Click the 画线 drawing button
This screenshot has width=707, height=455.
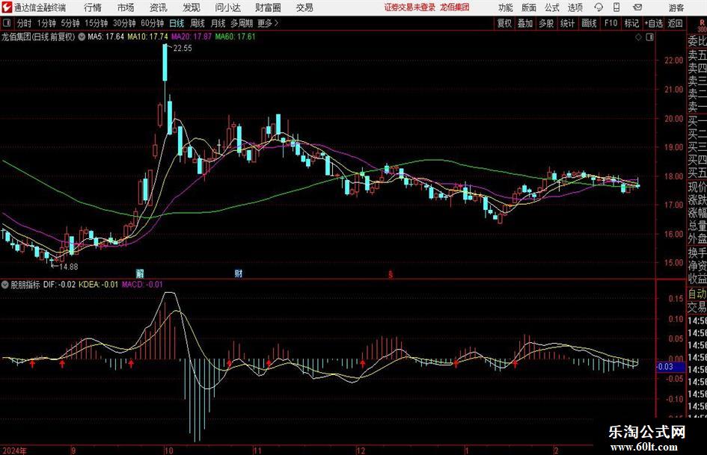590,23
